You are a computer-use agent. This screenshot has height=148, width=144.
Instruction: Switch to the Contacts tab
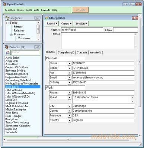pyautogui.click(x=82, y=52)
